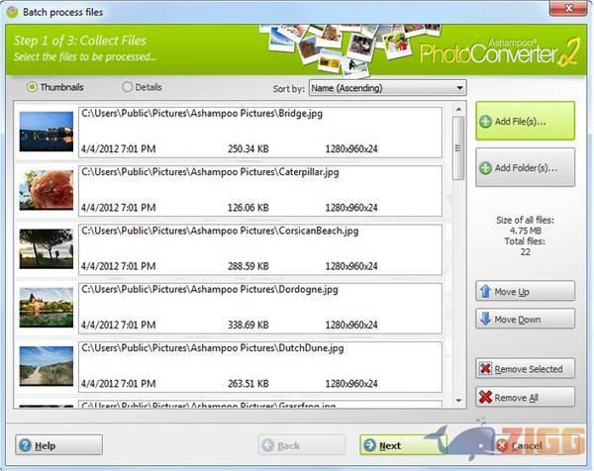Select the Details view radio button
Viewport: 594px width, 471px height.
pyautogui.click(x=128, y=87)
